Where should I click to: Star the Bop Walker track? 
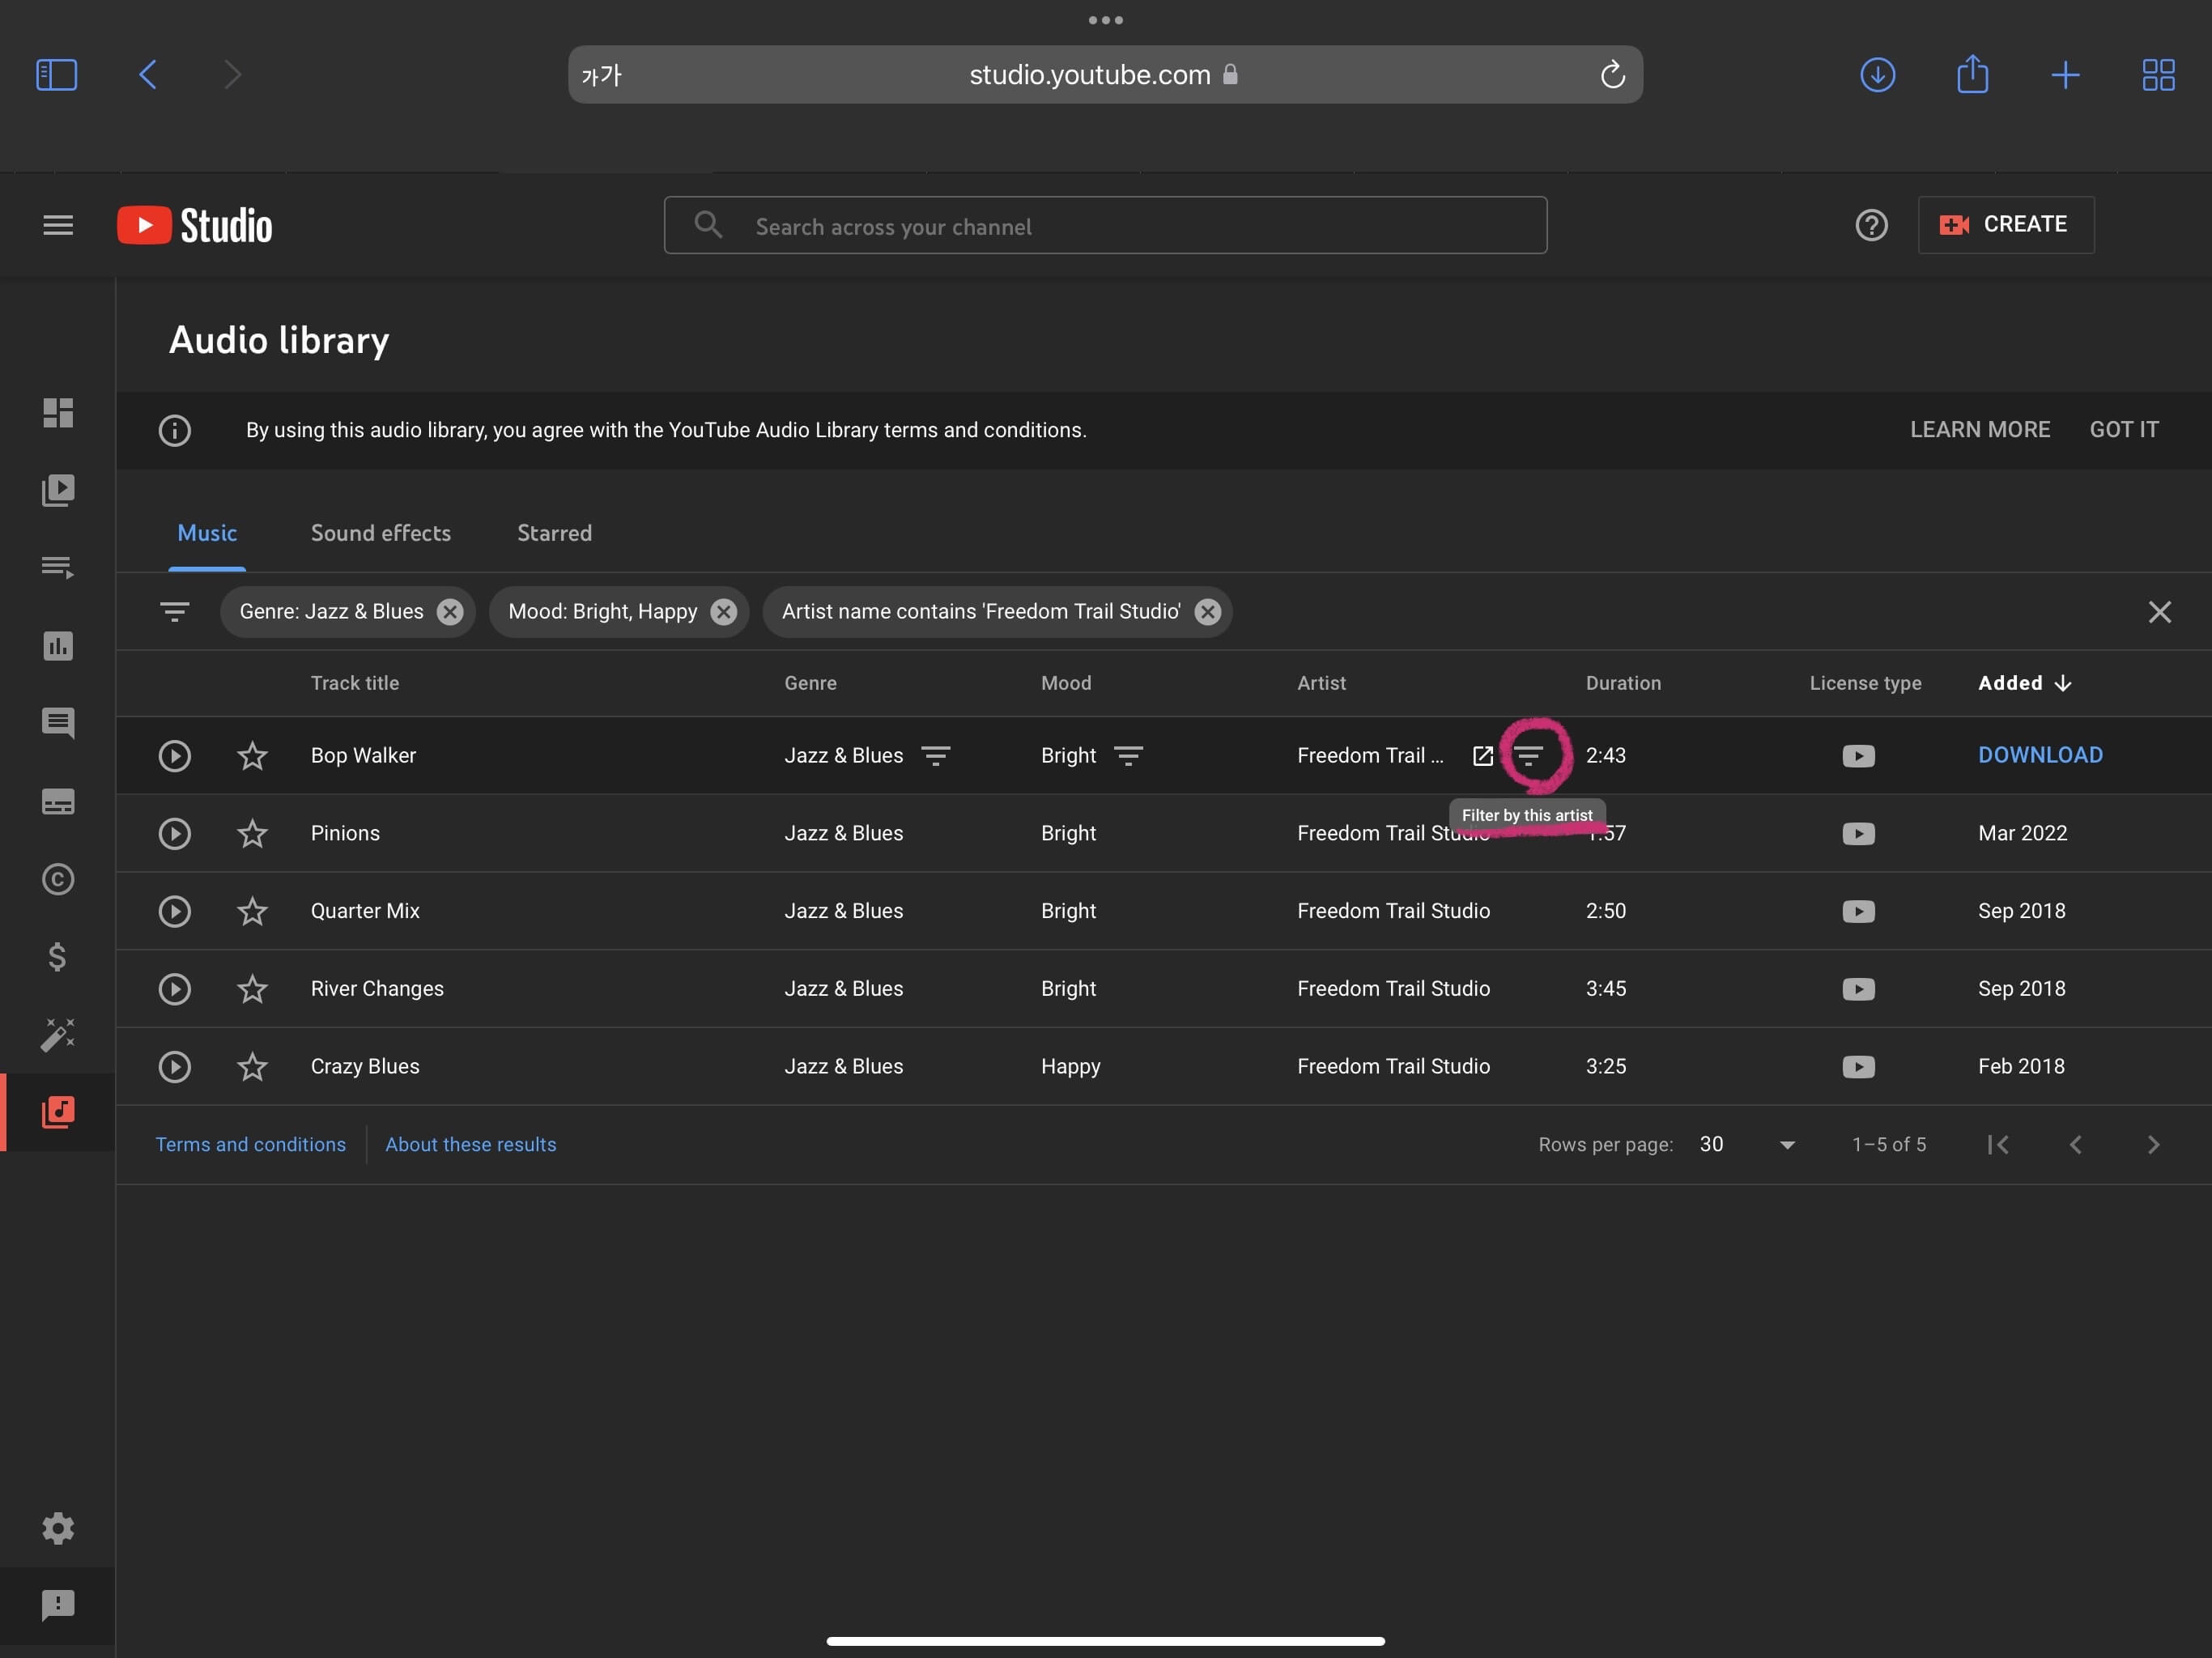tap(252, 756)
